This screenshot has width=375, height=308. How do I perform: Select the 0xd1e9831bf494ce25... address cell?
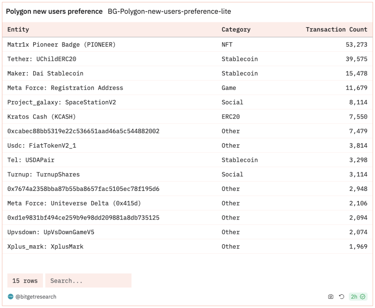pos(83,217)
